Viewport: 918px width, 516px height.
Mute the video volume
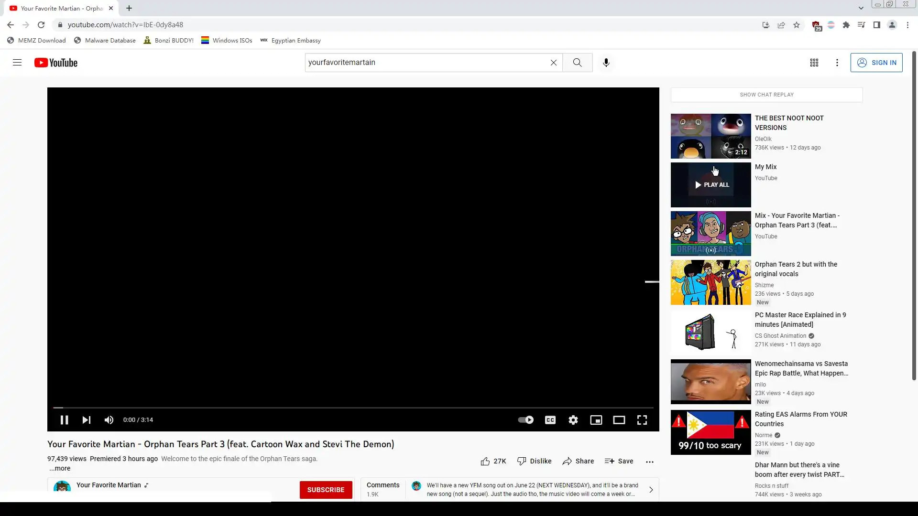[109, 420]
